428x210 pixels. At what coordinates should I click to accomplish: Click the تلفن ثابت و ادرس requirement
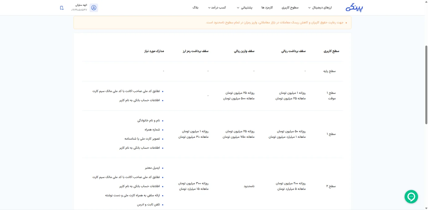tap(149, 205)
